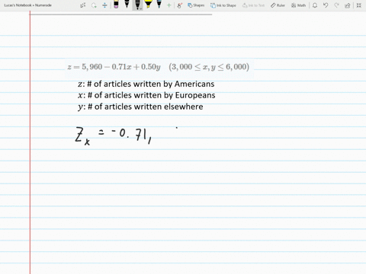Viewport: 366px width, 274px height.
Task: Click Ink to Text button
Action: [x=253, y=5]
